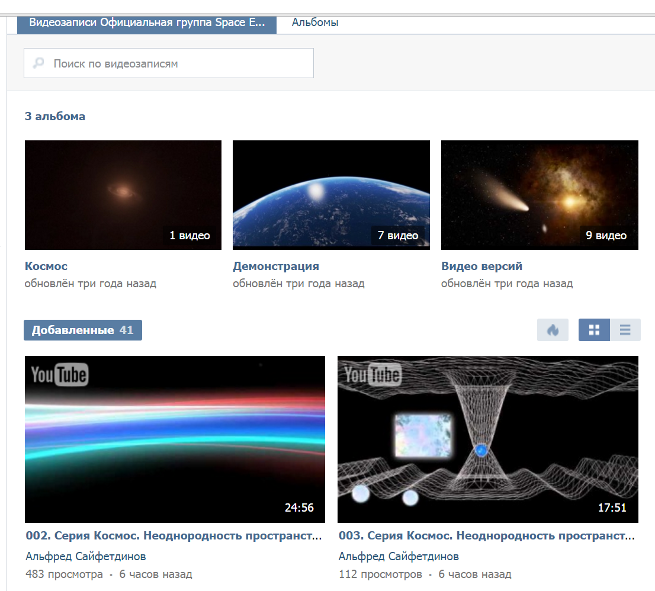Switch to list view layout

pyautogui.click(x=625, y=330)
